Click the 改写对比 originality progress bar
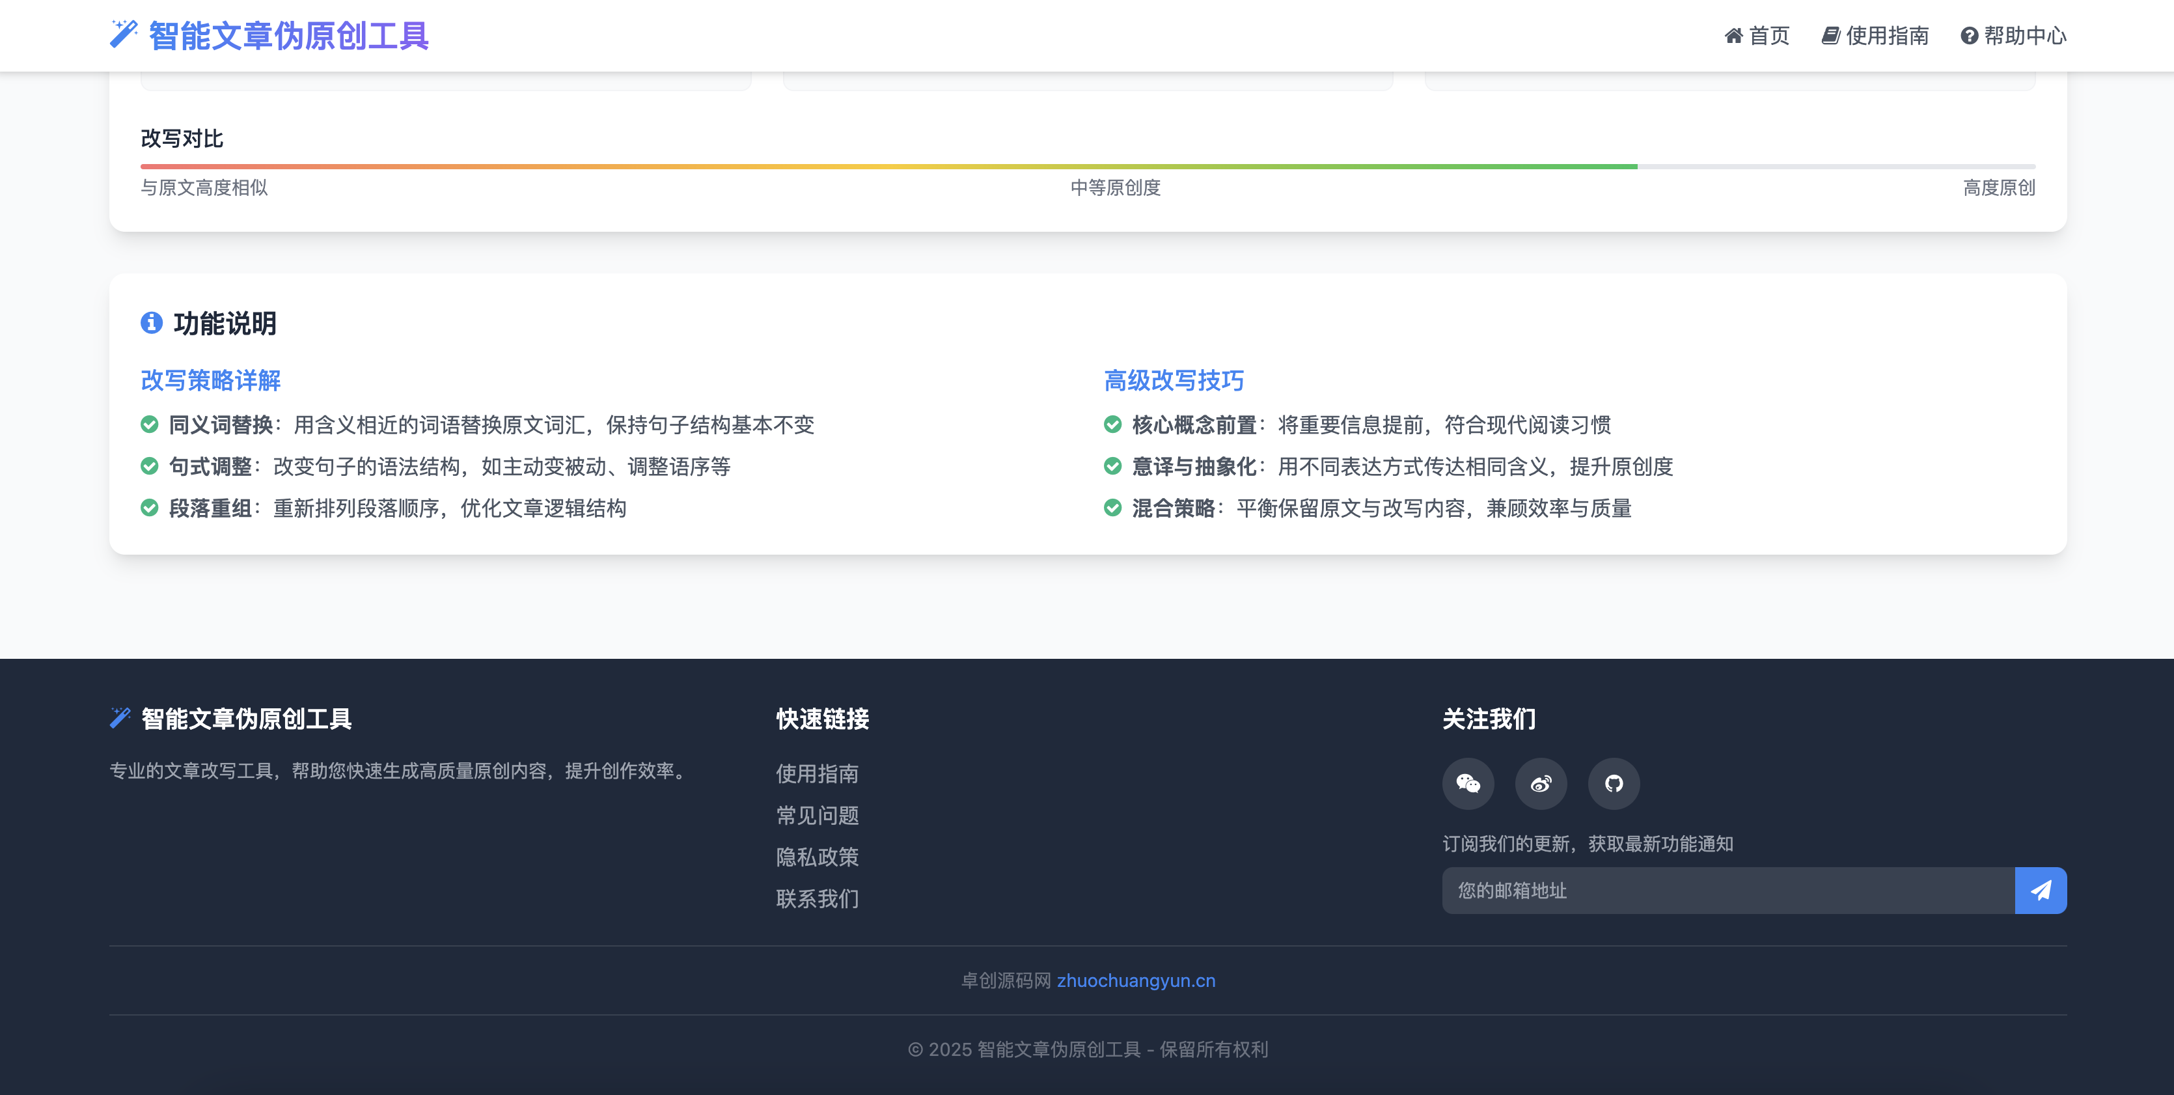This screenshot has height=1095, width=2174. point(1087,166)
